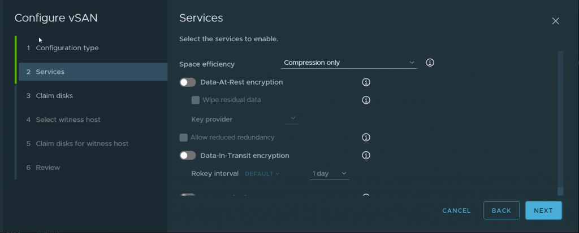This screenshot has width=579, height=233.
Task: Click info icon next to Space efficiency
Action: click(430, 63)
